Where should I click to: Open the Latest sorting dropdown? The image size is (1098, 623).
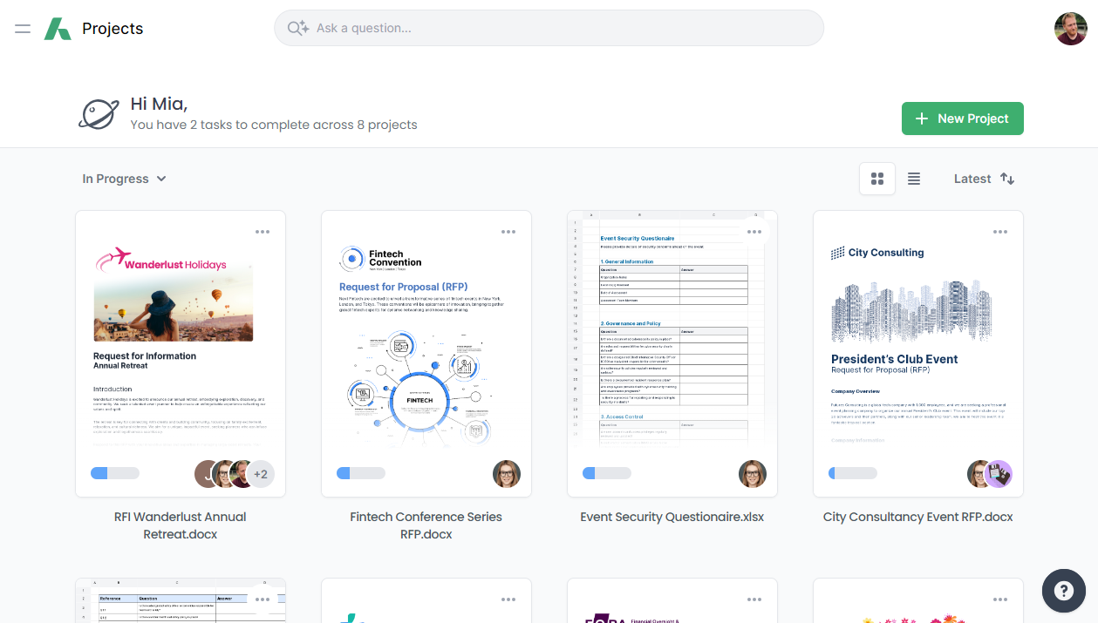(972, 179)
